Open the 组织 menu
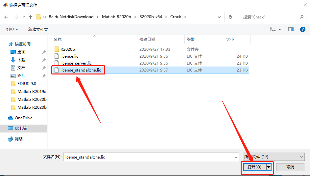 click(12, 30)
